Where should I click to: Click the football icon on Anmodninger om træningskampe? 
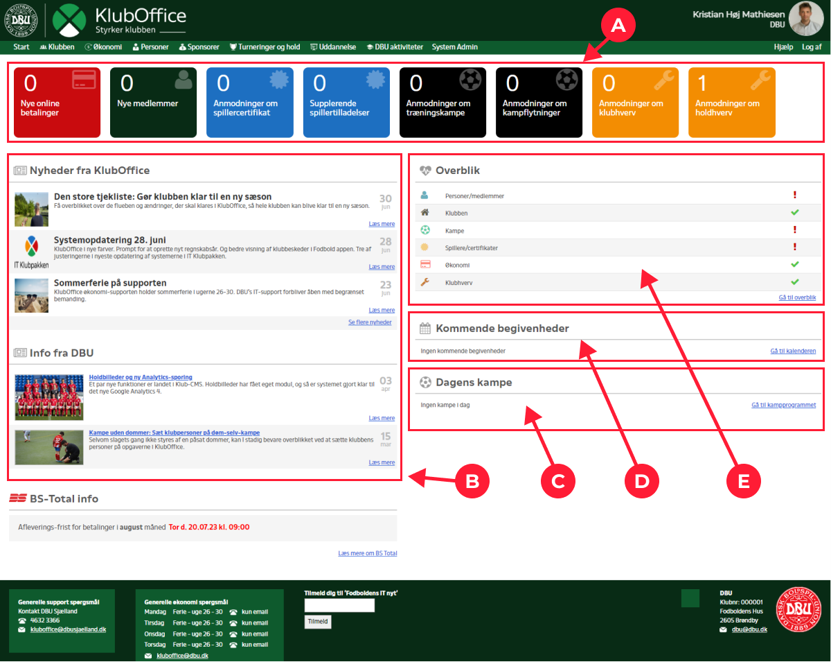[472, 80]
